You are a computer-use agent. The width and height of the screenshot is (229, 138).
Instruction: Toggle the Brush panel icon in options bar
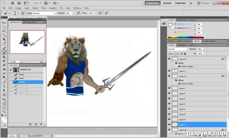point(23,13)
